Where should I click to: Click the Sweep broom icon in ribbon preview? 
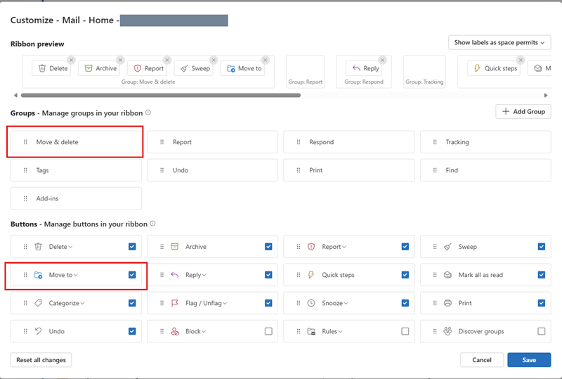click(184, 68)
